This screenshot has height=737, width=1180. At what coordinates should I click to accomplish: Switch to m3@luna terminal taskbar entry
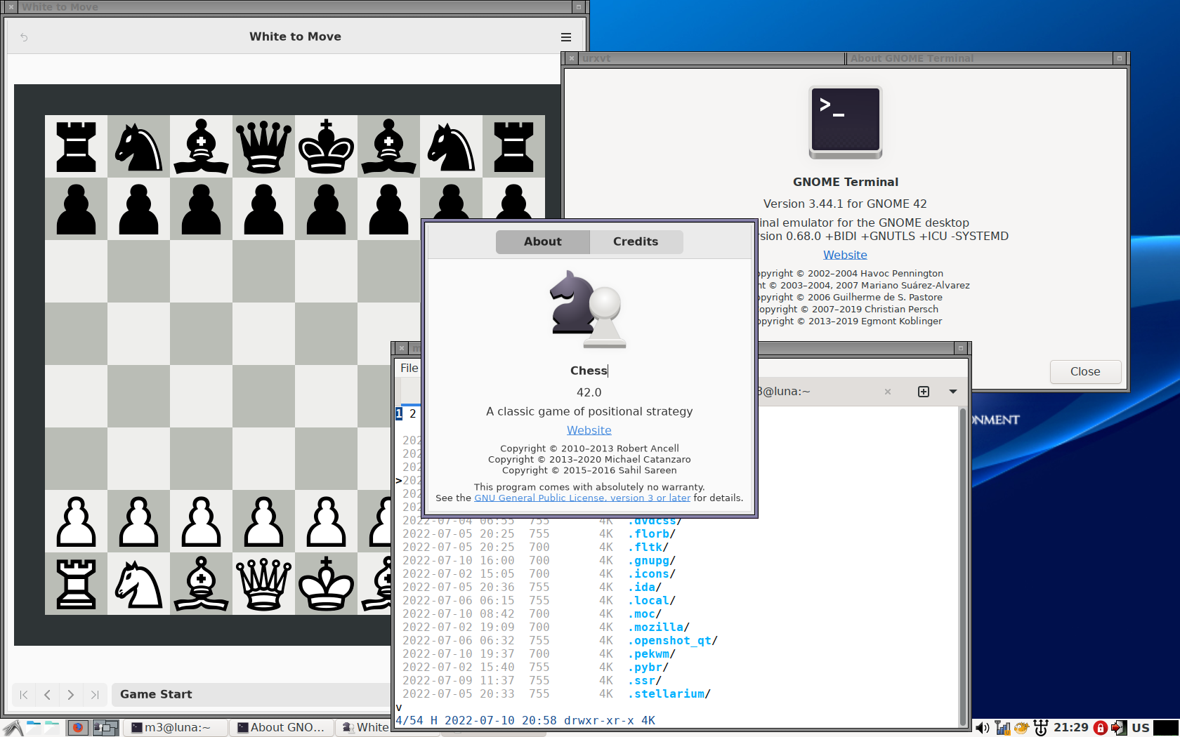point(176,728)
